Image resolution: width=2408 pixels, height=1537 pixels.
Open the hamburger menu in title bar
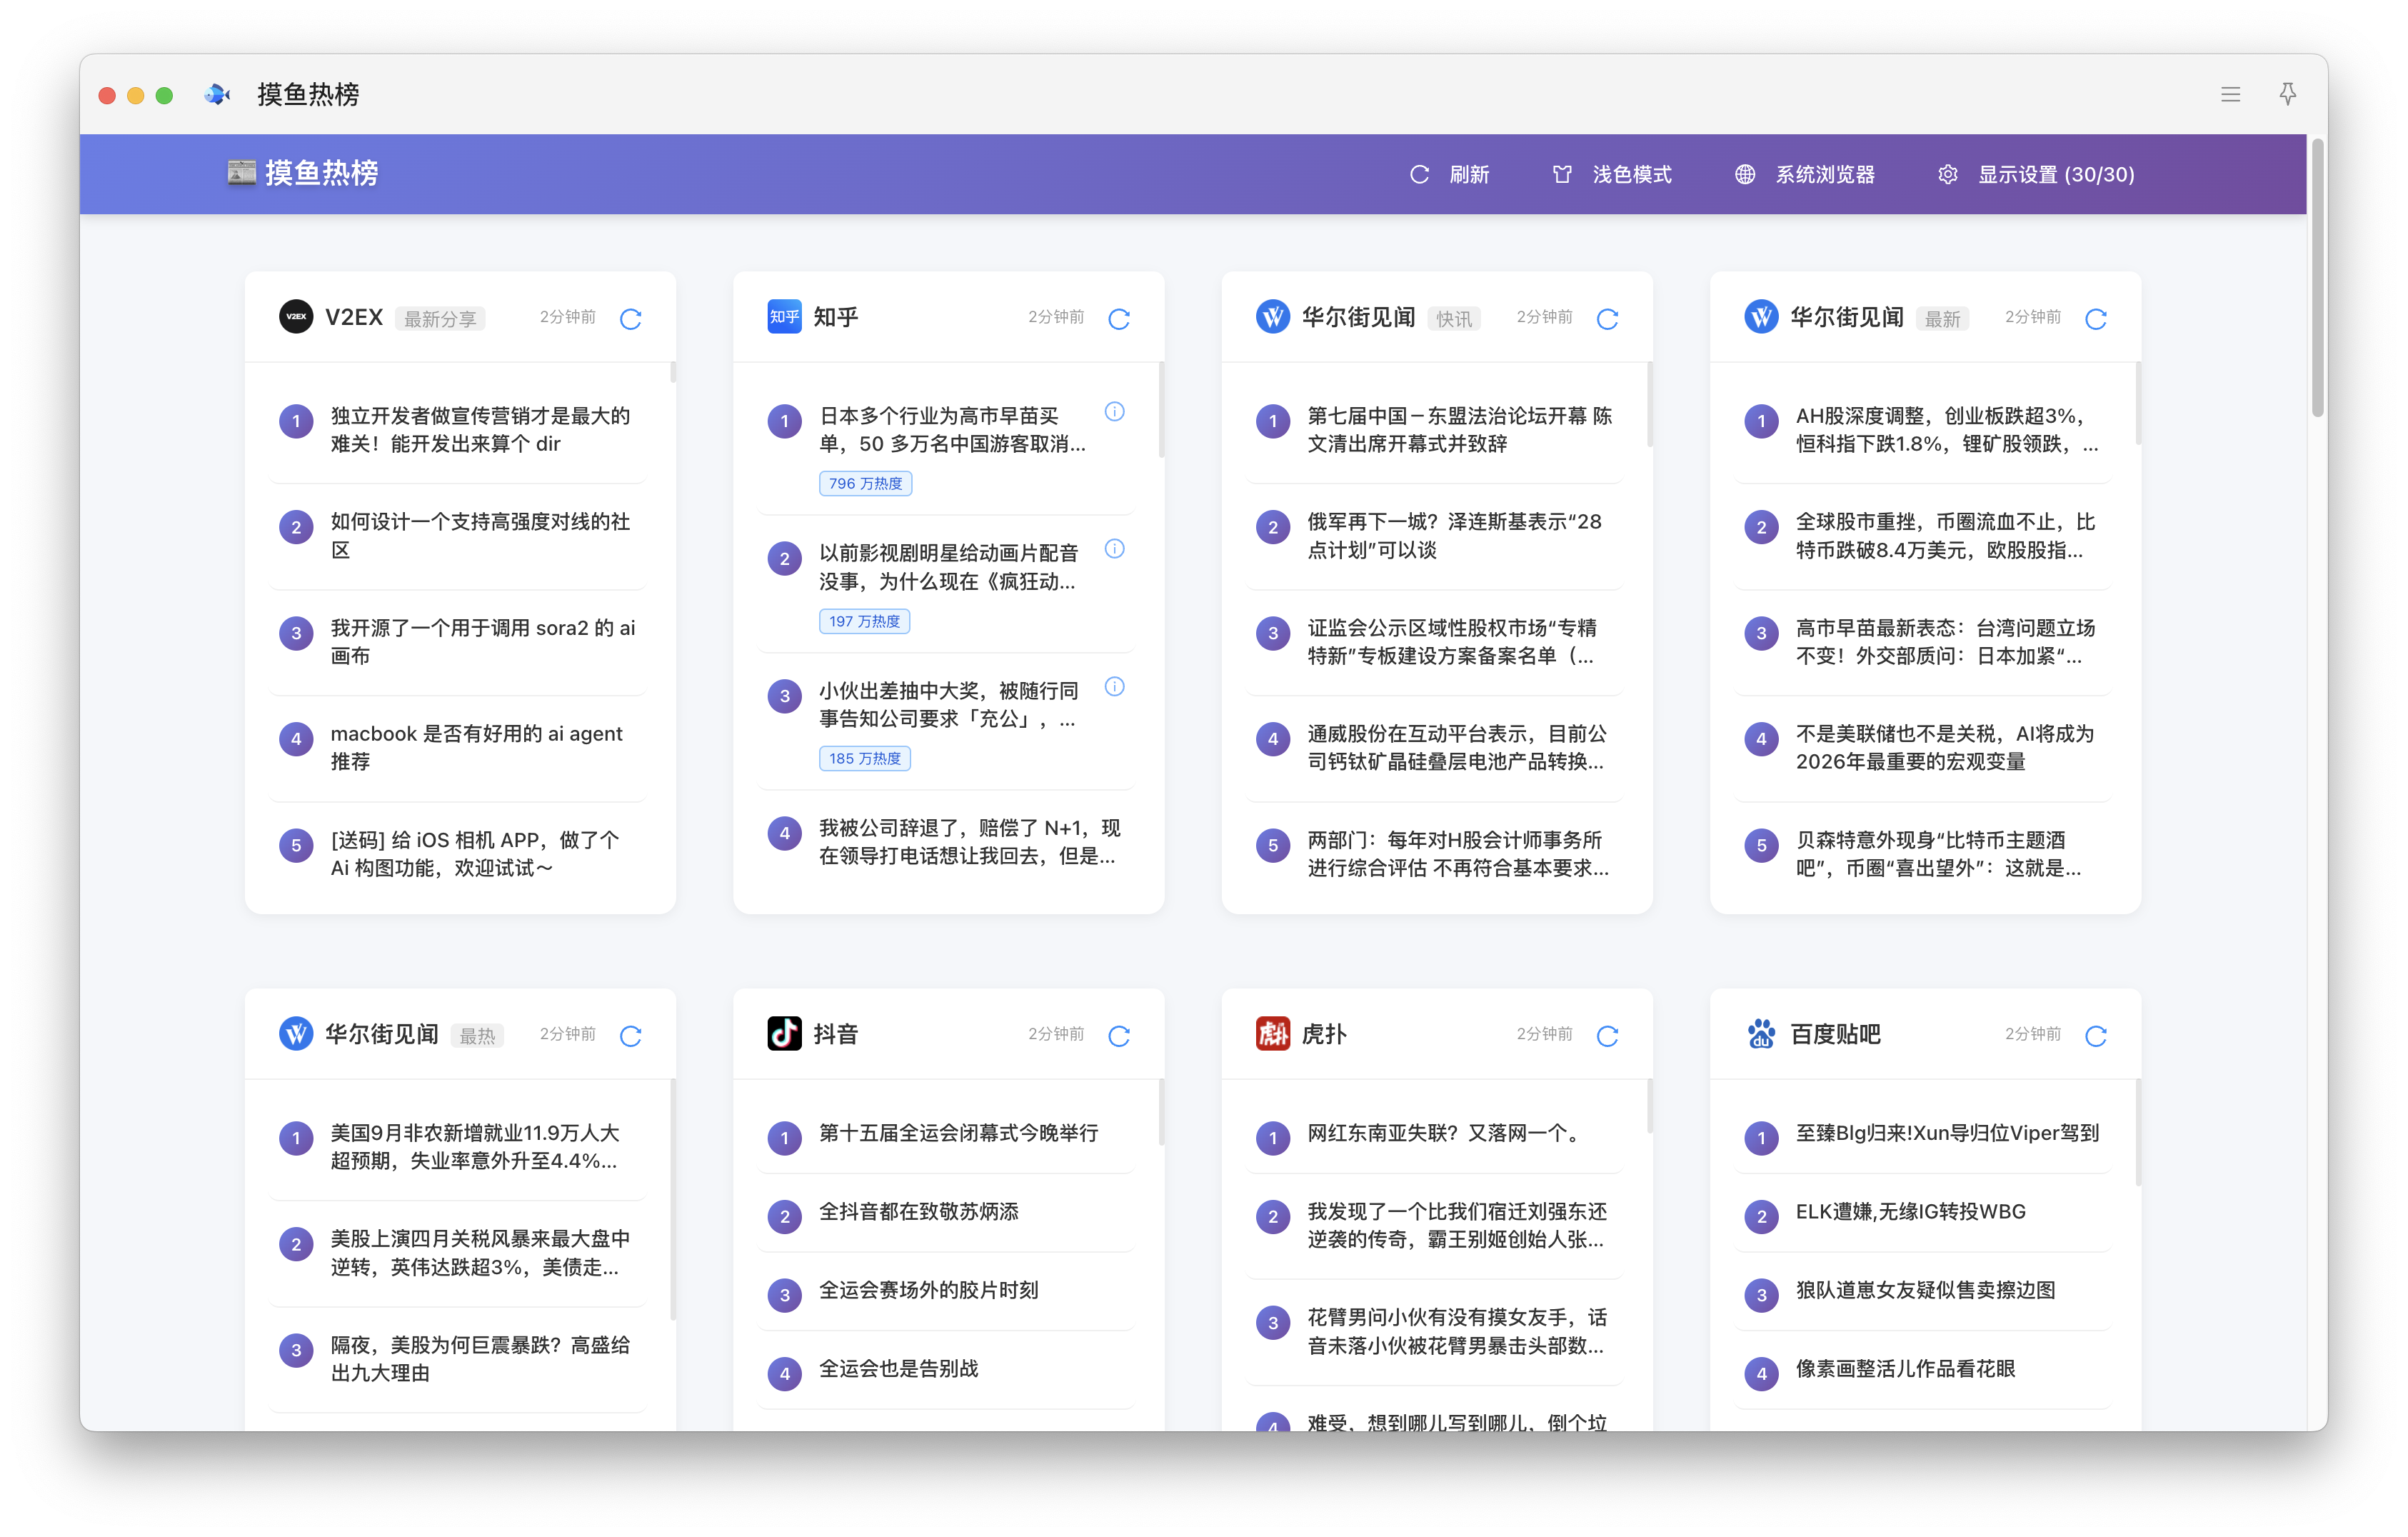[x=2230, y=94]
